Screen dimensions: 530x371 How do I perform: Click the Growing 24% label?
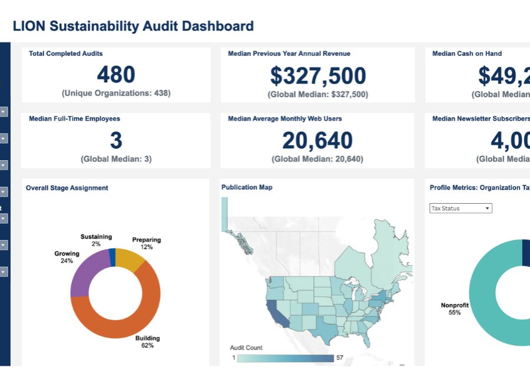(x=67, y=257)
